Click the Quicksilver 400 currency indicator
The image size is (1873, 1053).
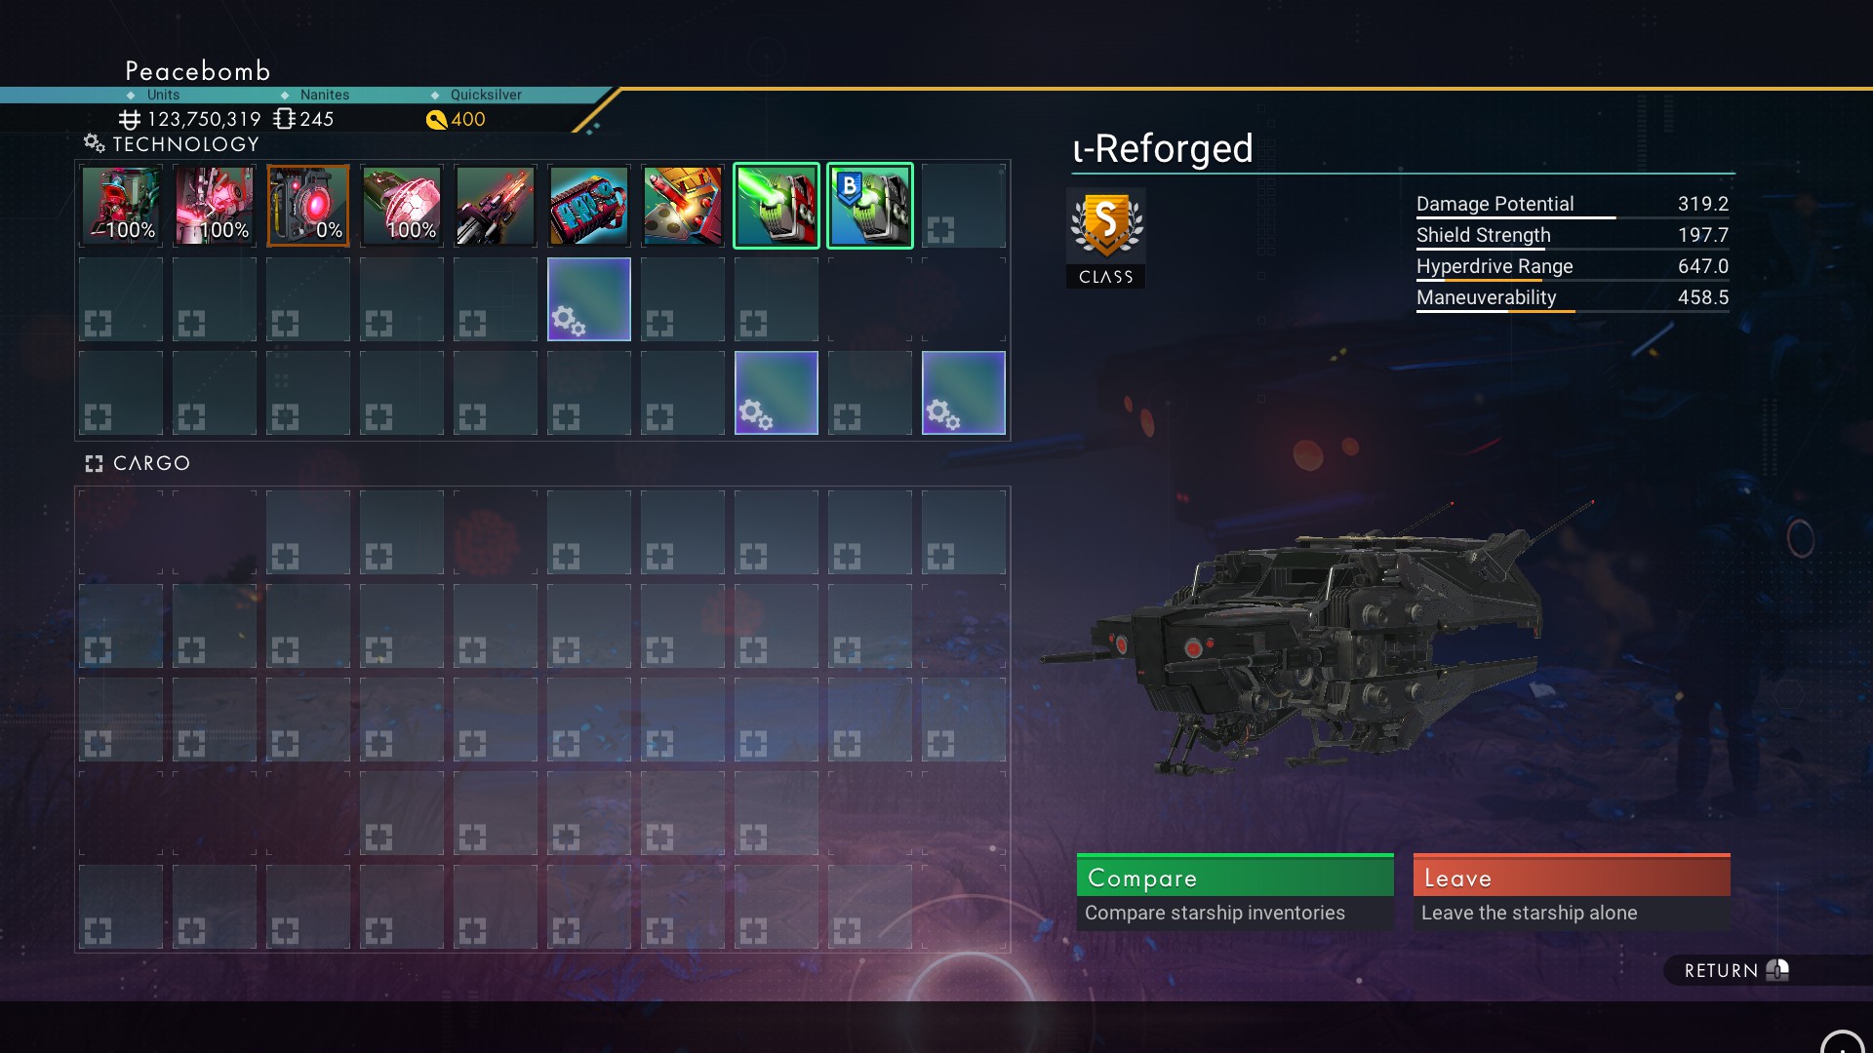pos(457,119)
